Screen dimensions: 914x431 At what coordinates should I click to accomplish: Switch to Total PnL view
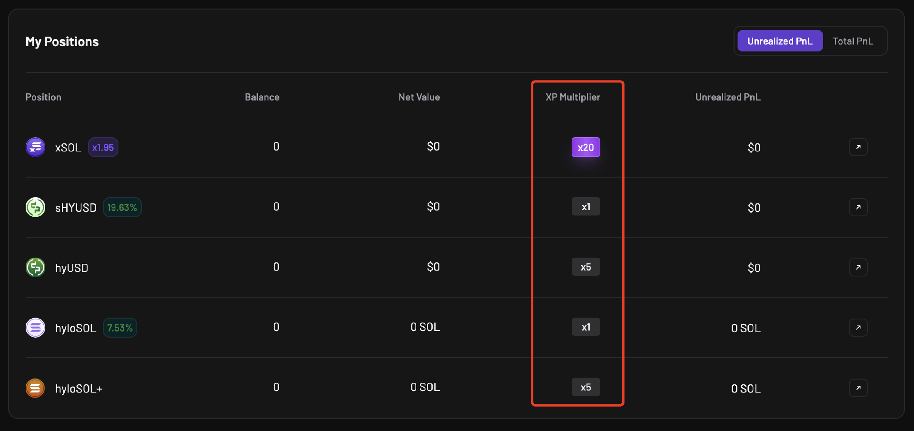tap(853, 41)
